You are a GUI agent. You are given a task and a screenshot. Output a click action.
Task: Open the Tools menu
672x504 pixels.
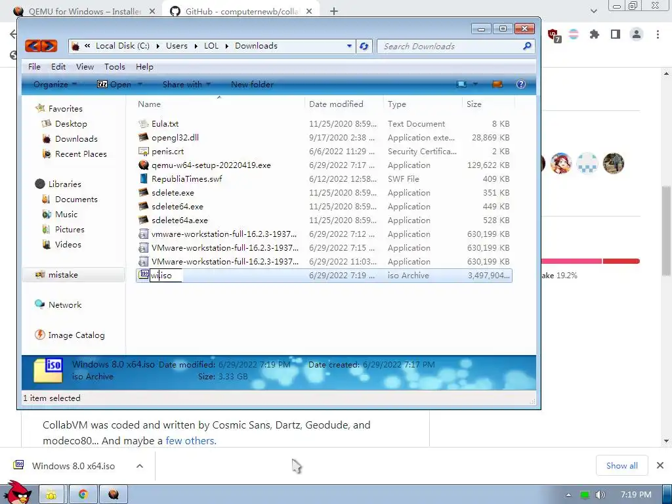(x=115, y=66)
